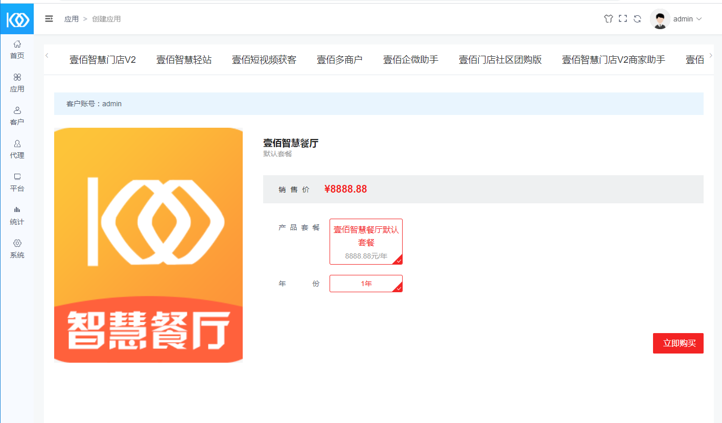Click the 默认套餐 subtitle
Screen dimensions: 722x423
277,154
